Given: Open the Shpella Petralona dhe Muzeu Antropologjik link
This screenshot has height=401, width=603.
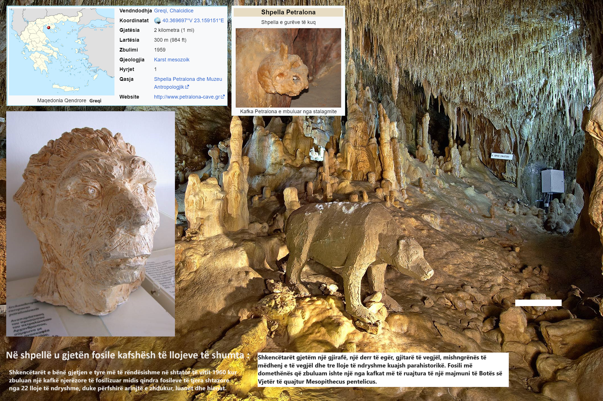Looking at the screenshot, I should (188, 83).
